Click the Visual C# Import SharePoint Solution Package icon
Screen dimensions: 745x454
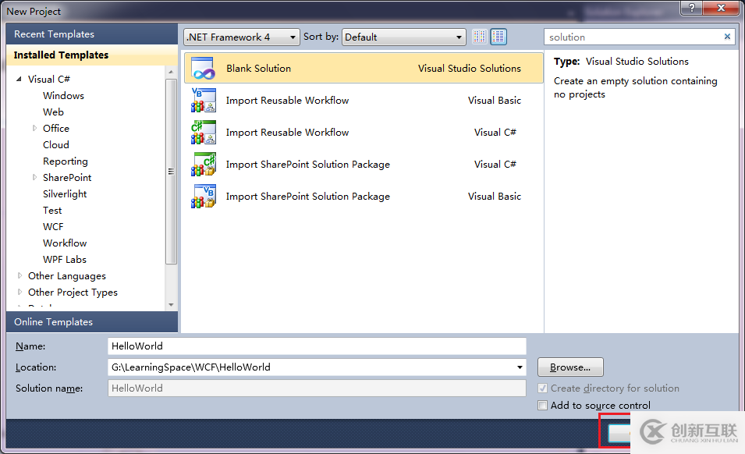(x=204, y=165)
